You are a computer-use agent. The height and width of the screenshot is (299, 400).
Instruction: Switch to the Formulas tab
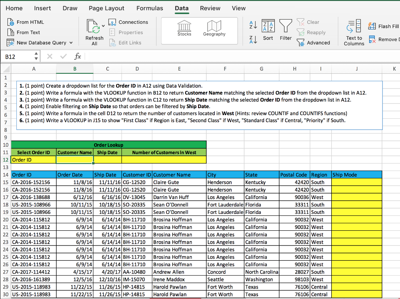150,8
